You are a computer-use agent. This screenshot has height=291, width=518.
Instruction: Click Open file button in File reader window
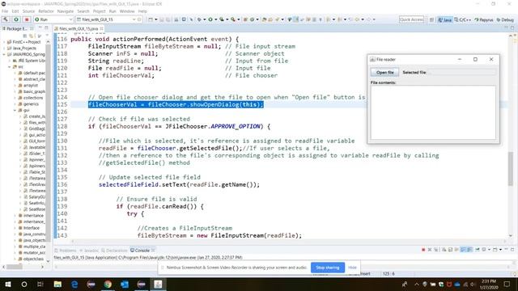click(385, 72)
